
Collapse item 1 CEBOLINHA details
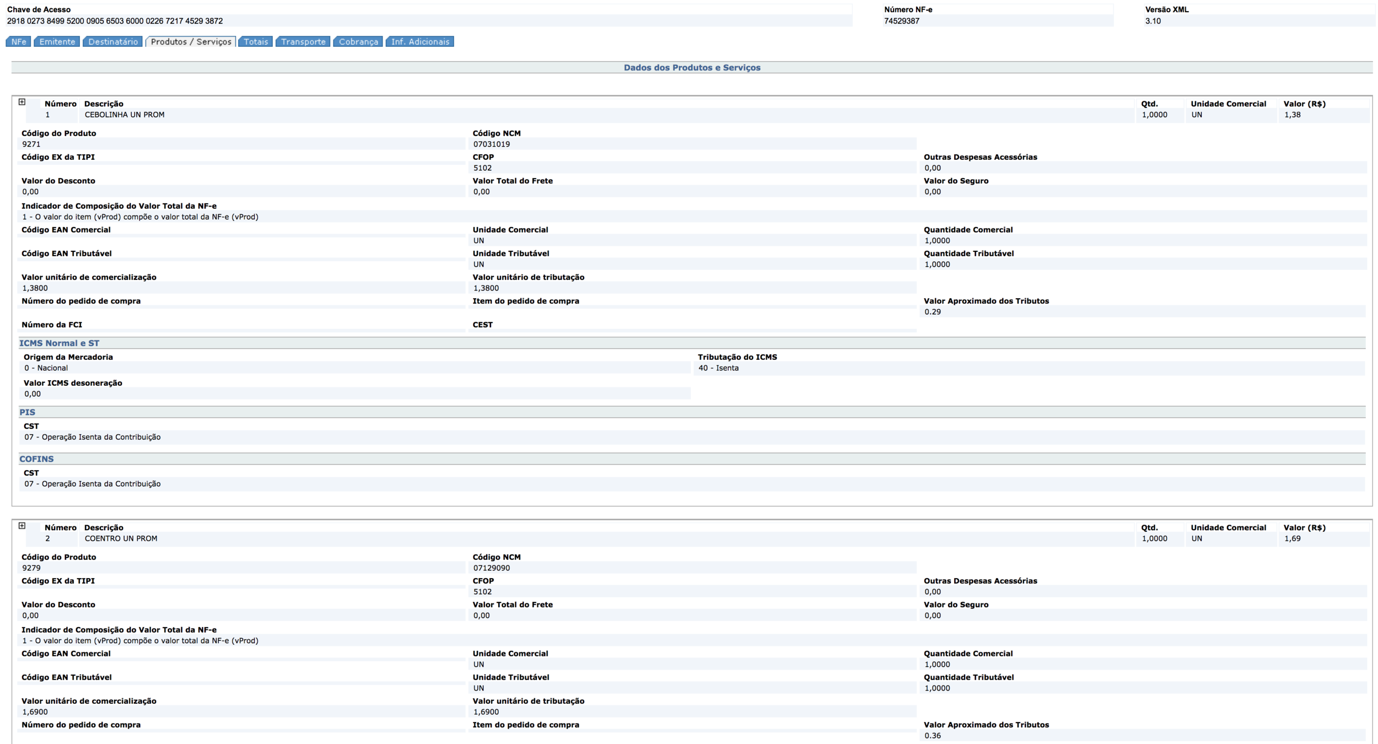[x=22, y=102]
